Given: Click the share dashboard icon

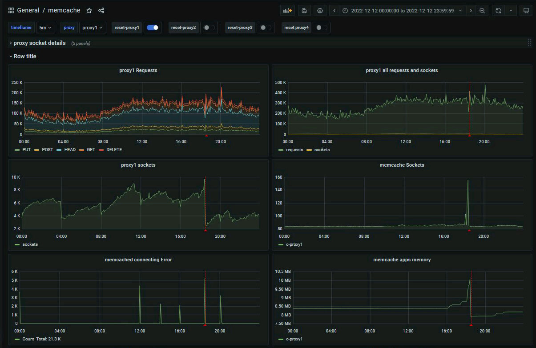Looking at the screenshot, I should [x=101, y=10].
